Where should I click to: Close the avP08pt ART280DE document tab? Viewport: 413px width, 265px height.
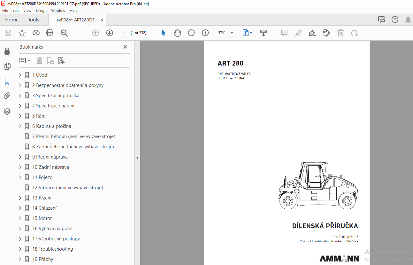(x=102, y=20)
